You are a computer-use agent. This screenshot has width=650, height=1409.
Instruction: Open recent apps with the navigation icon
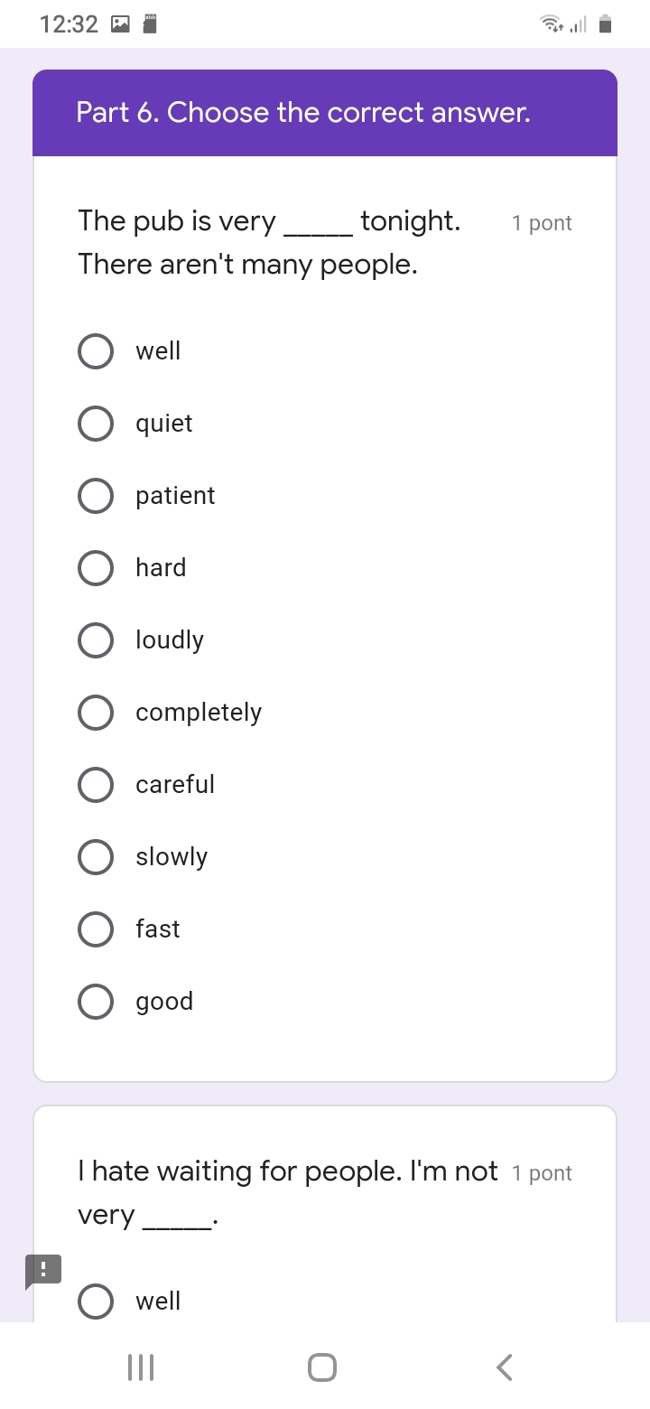141,1367
